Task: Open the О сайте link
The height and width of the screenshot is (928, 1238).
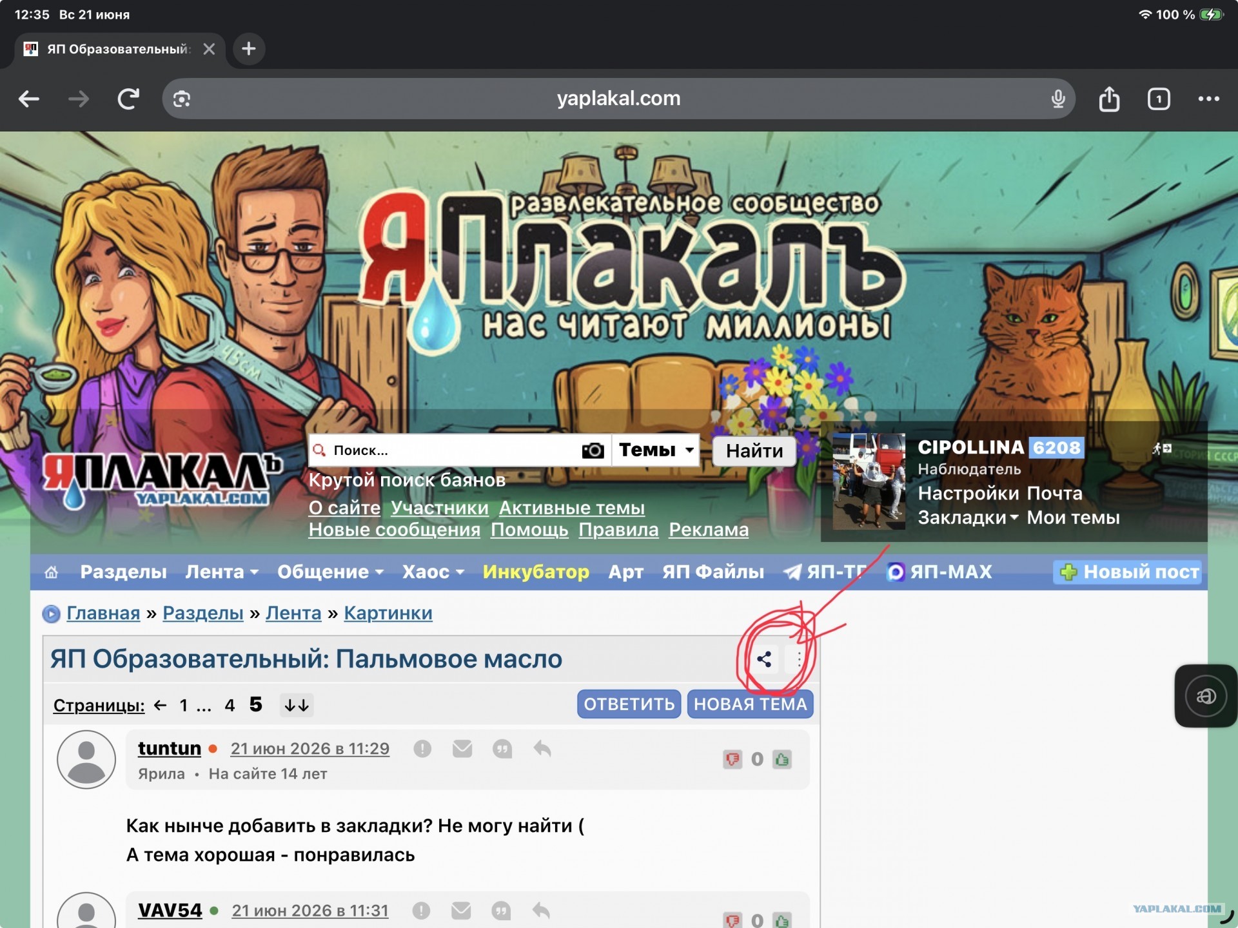Action: [344, 508]
